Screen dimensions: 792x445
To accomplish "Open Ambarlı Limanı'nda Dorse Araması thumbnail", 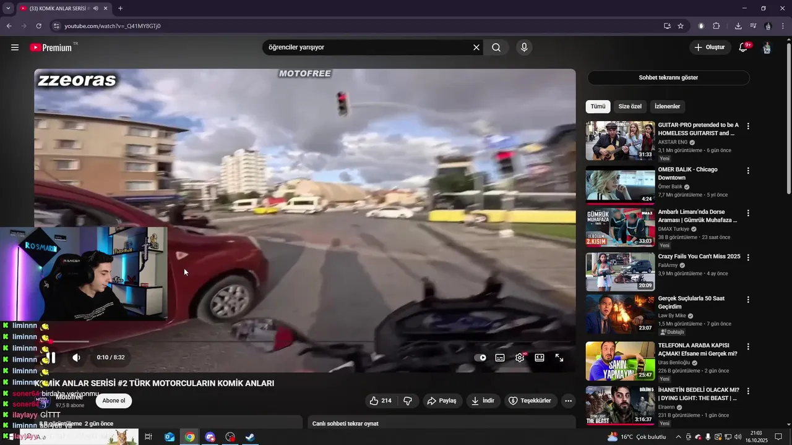I will [x=620, y=227].
